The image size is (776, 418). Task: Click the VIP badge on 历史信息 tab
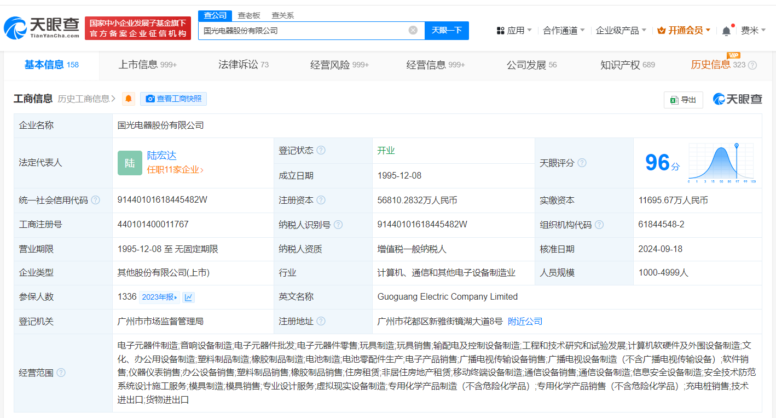pos(734,55)
